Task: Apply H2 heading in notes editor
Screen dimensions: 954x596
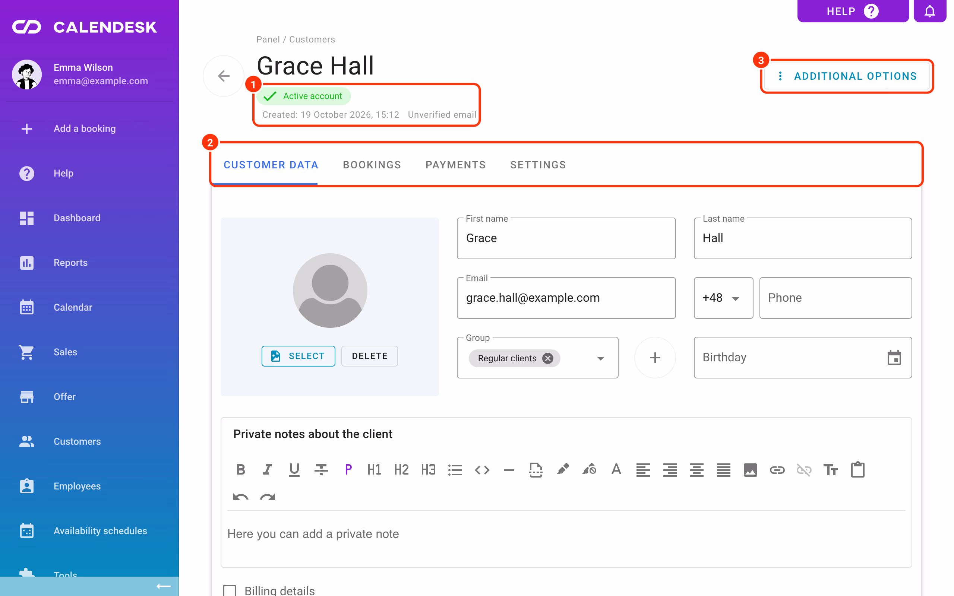Action: (x=401, y=469)
